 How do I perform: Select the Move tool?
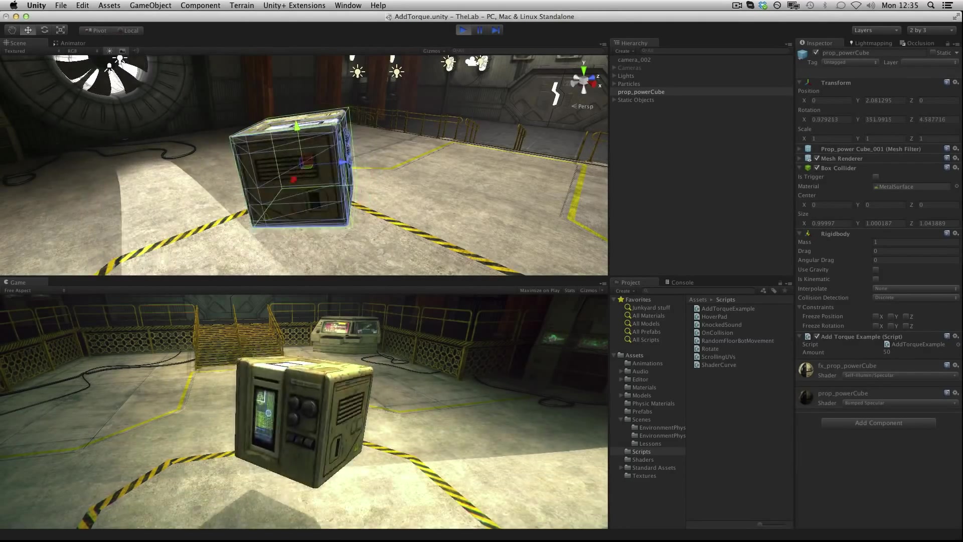coord(28,30)
